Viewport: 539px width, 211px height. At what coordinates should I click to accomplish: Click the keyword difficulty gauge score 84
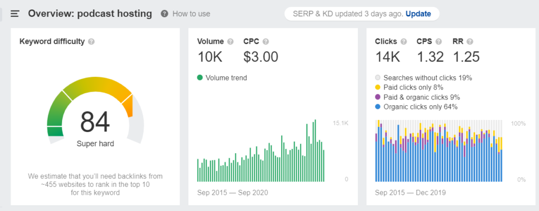95,122
